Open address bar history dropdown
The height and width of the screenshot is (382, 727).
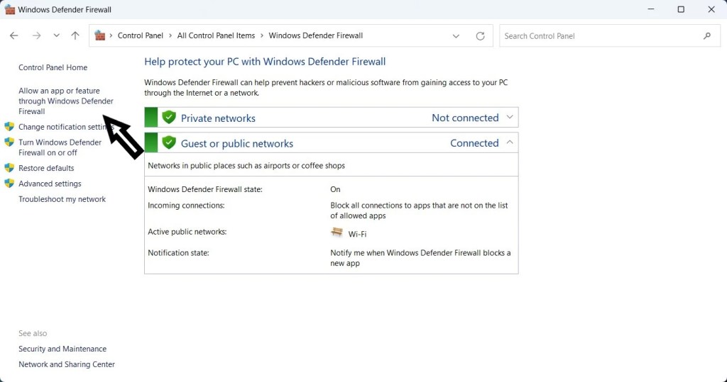tap(456, 36)
